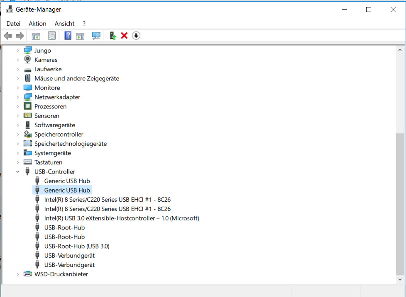Click the Monitore display icon
406x297 pixels.
[28, 88]
